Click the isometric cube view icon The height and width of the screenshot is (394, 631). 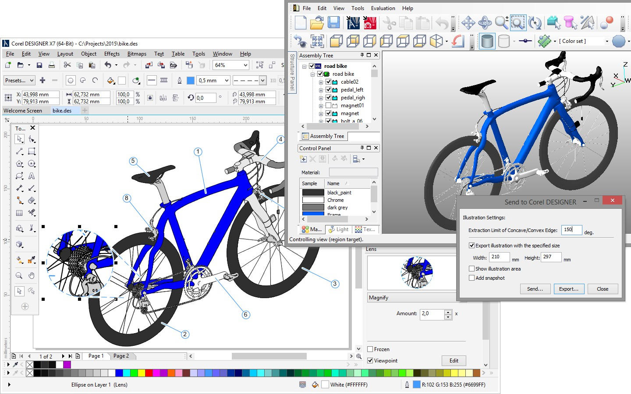436,41
